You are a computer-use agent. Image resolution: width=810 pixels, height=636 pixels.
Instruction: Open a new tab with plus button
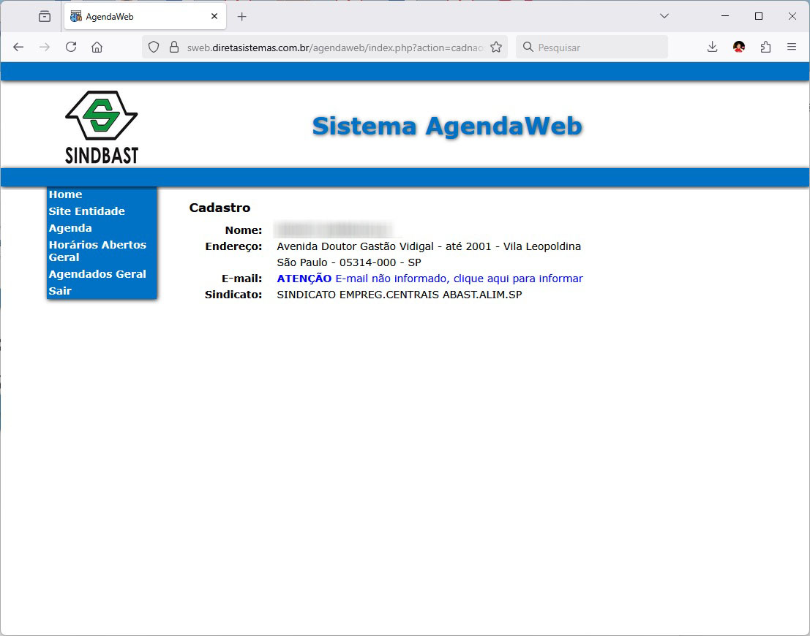pos(242,16)
